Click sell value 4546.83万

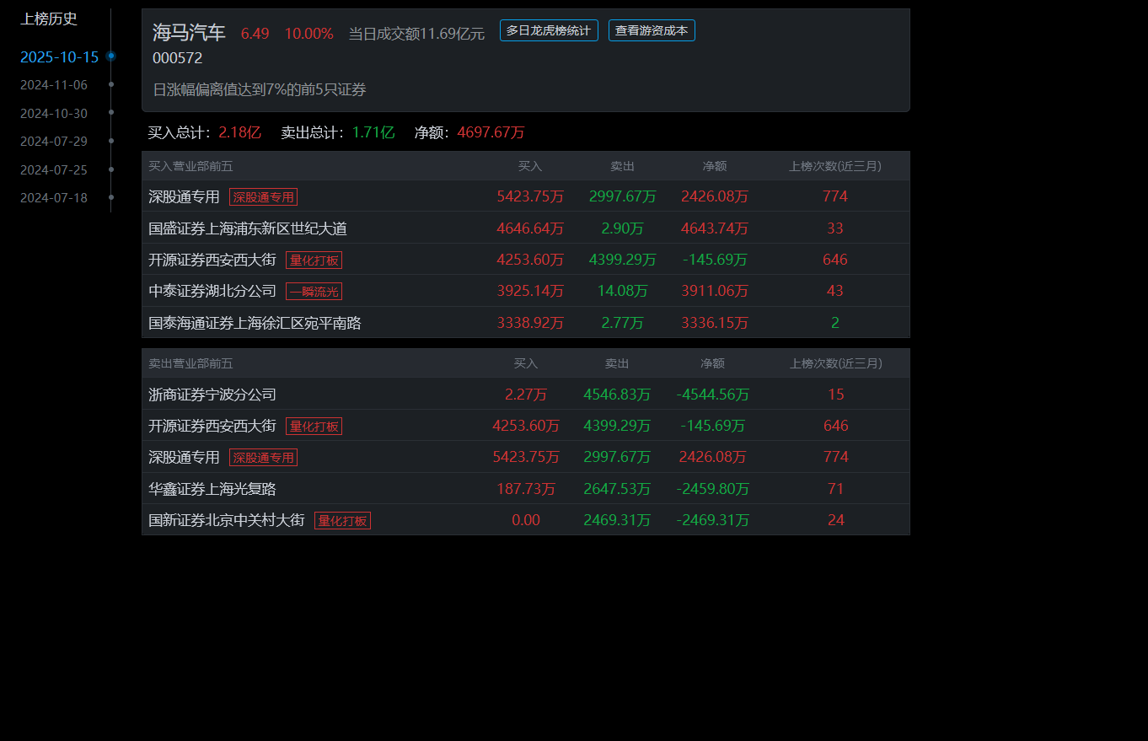click(x=617, y=395)
